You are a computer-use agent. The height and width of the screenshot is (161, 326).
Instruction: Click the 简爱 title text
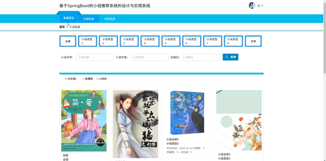(x=66, y=155)
